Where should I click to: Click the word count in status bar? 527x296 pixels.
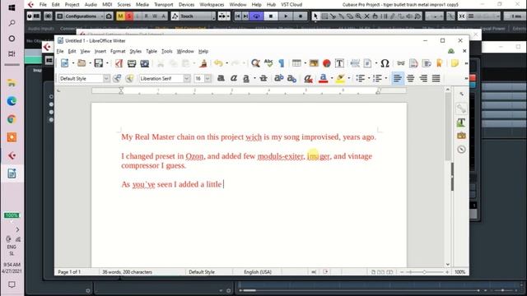[x=127, y=272]
